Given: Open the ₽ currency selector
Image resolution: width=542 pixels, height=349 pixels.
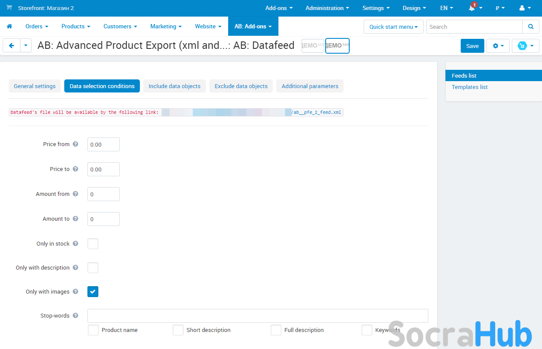Looking at the screenshot, I should [x=500, y=8].
